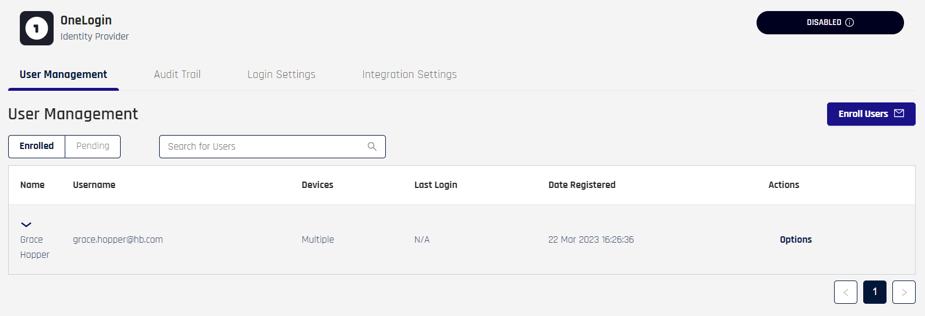Click the N/A last login cell
This screenshot has width=925, height=316.
click(422, 240)
